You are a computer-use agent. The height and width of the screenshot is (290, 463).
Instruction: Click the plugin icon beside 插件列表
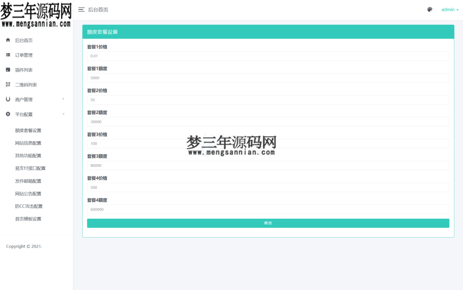click(x=8, y=69)
